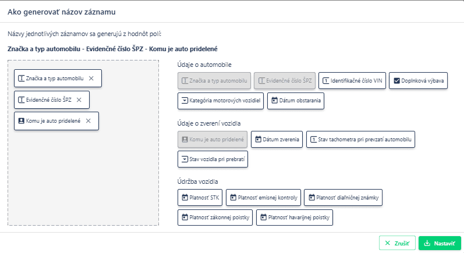The width and height of the screenshot is (464, 253).
Task: Click the selected 'Značka a typ automobilu' chip
Action: tap(51, 79)
